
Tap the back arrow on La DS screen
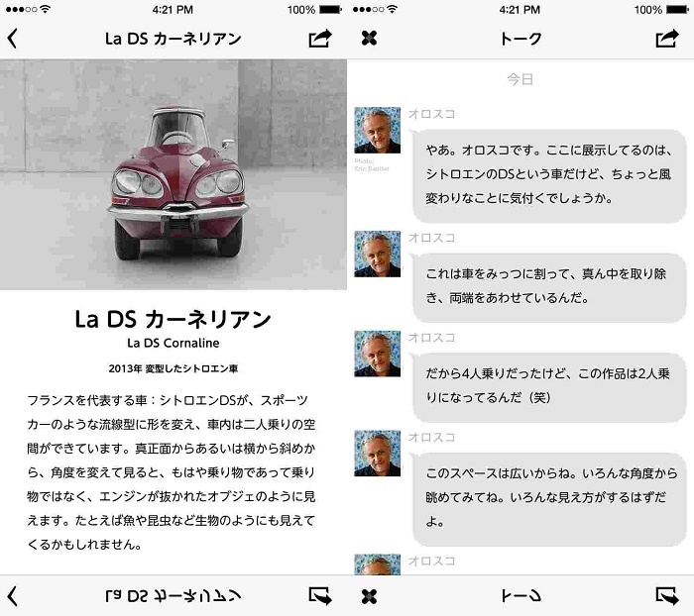coord(12,39)
